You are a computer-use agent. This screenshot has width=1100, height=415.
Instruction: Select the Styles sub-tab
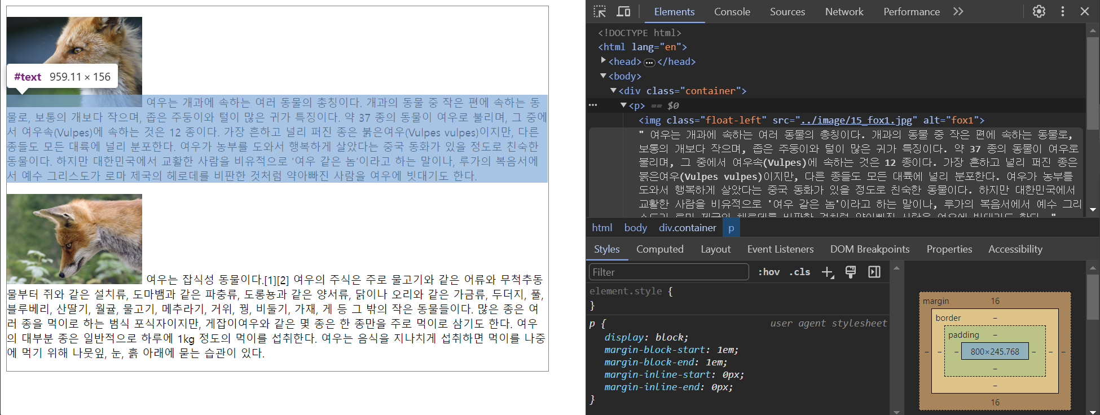606,249
